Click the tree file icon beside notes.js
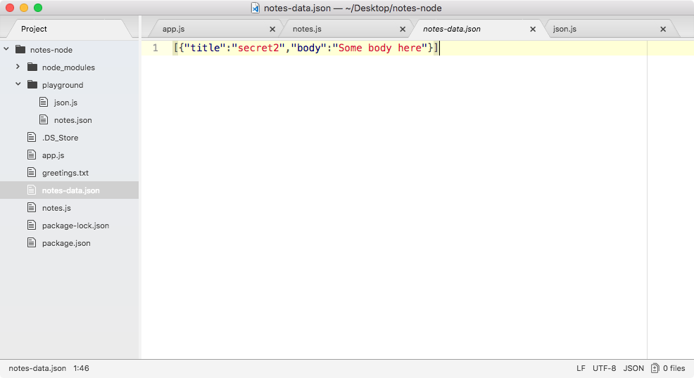694x378 pixels. (32, 207)
